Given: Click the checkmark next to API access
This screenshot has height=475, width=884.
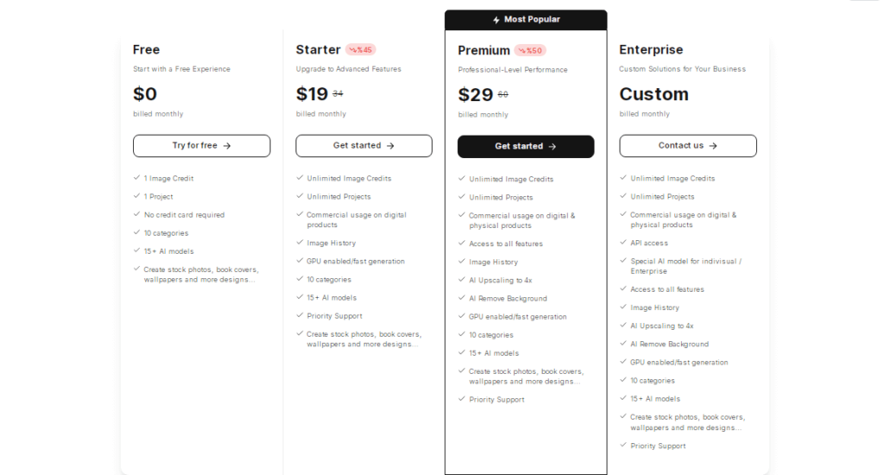Looking at the screenshot, I should pyautogui.click(x=623, y=242).
